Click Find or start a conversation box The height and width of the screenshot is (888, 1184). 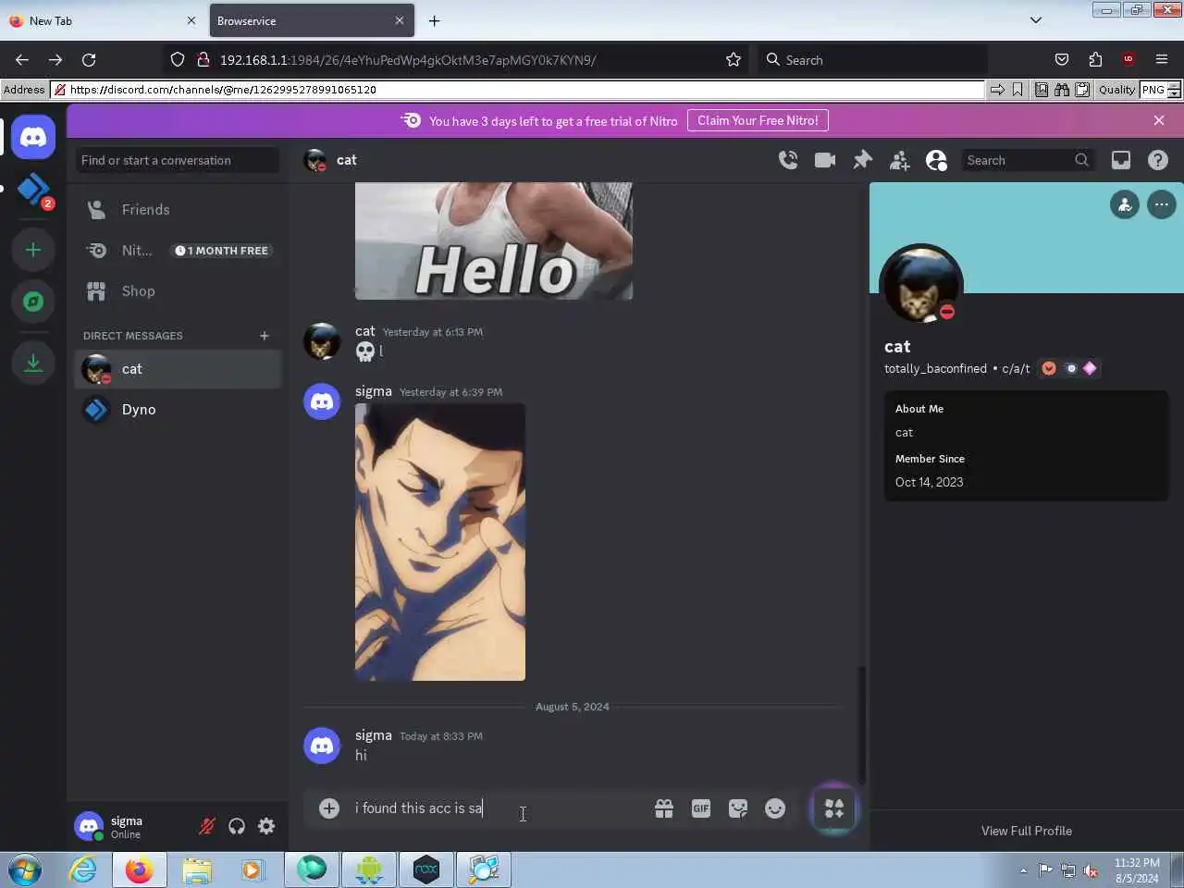178,160
